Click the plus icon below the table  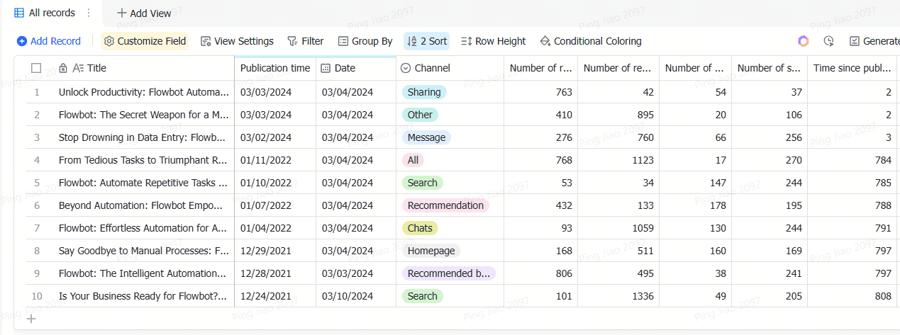[31, 319]
